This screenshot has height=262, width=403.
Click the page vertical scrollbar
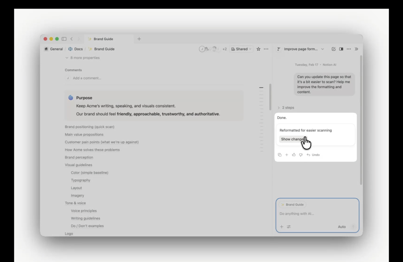pos(270,97)
